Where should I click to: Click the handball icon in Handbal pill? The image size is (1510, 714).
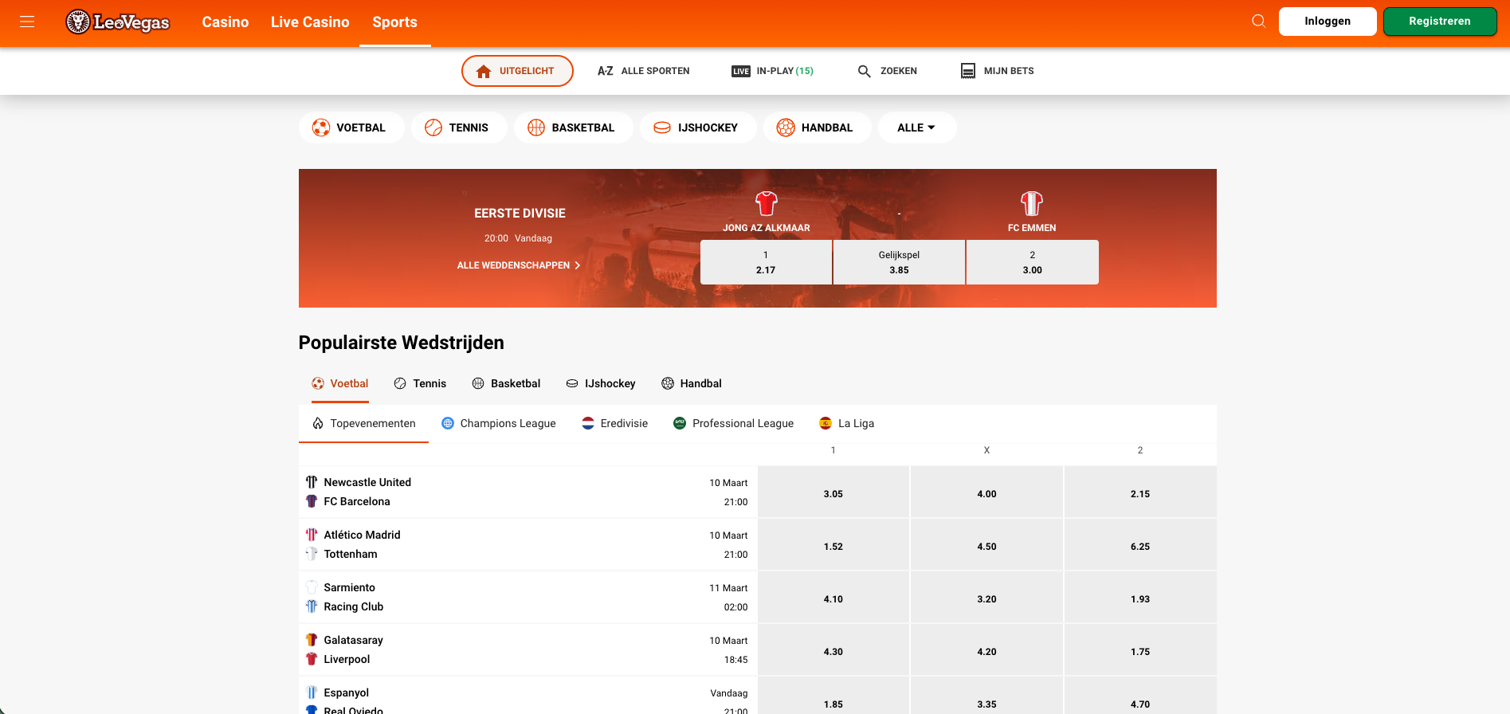click(x=786, y=127)
